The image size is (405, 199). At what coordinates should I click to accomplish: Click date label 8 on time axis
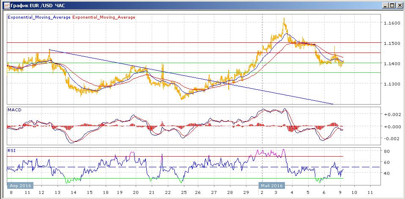tap(10, 193)
